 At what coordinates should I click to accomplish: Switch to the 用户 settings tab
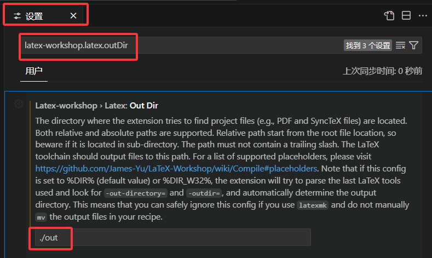pyautogui.click(x=34, y=71)
